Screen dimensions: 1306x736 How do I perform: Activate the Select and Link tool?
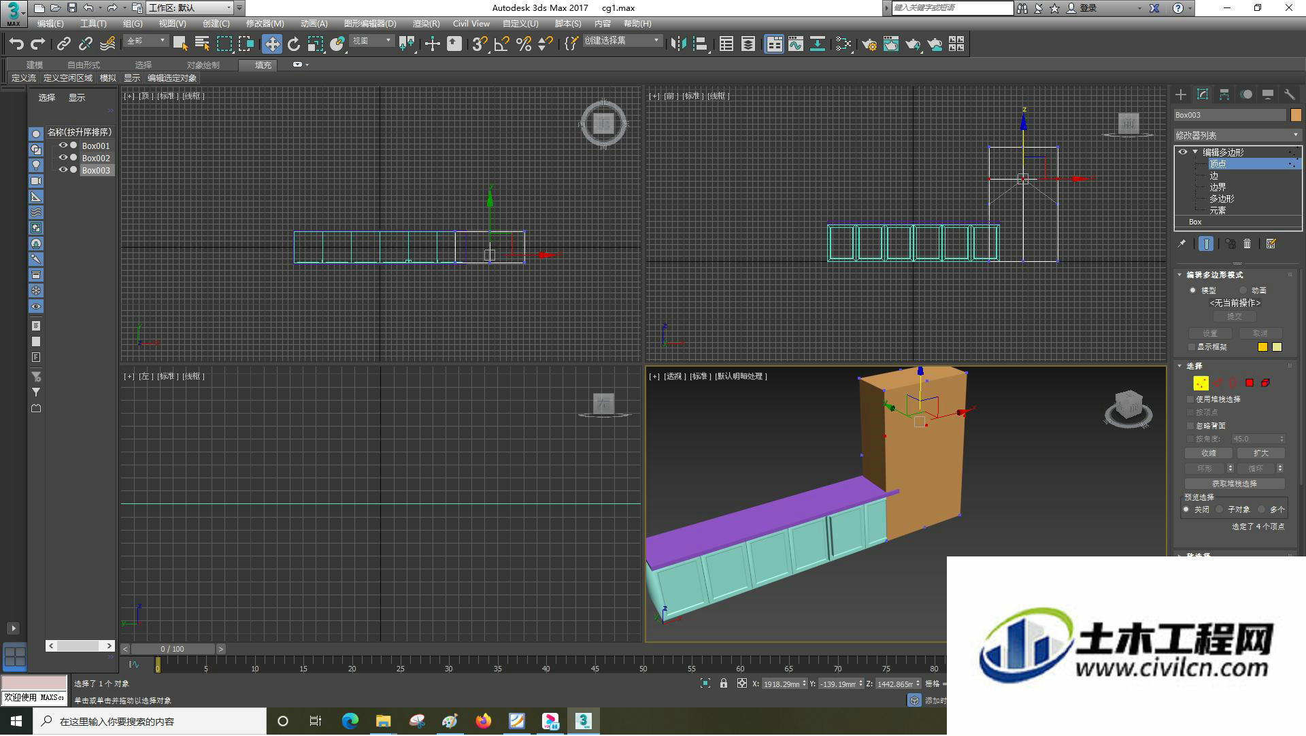pyautogui.click(x=64, y=44)
